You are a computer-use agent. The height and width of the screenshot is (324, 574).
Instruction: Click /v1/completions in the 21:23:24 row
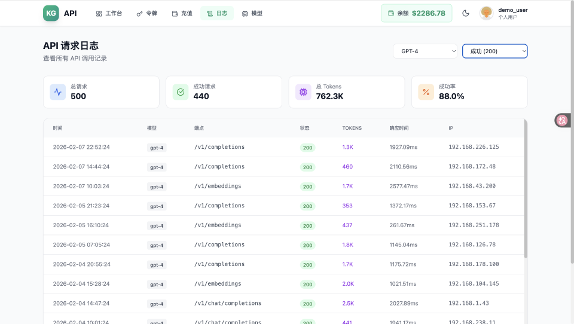[x=219, y=206]
